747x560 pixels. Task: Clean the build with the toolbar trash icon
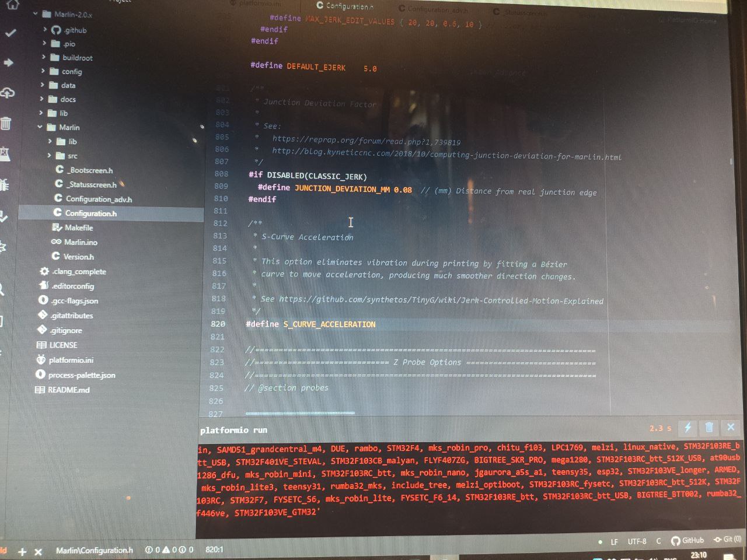tap(6, 123)
